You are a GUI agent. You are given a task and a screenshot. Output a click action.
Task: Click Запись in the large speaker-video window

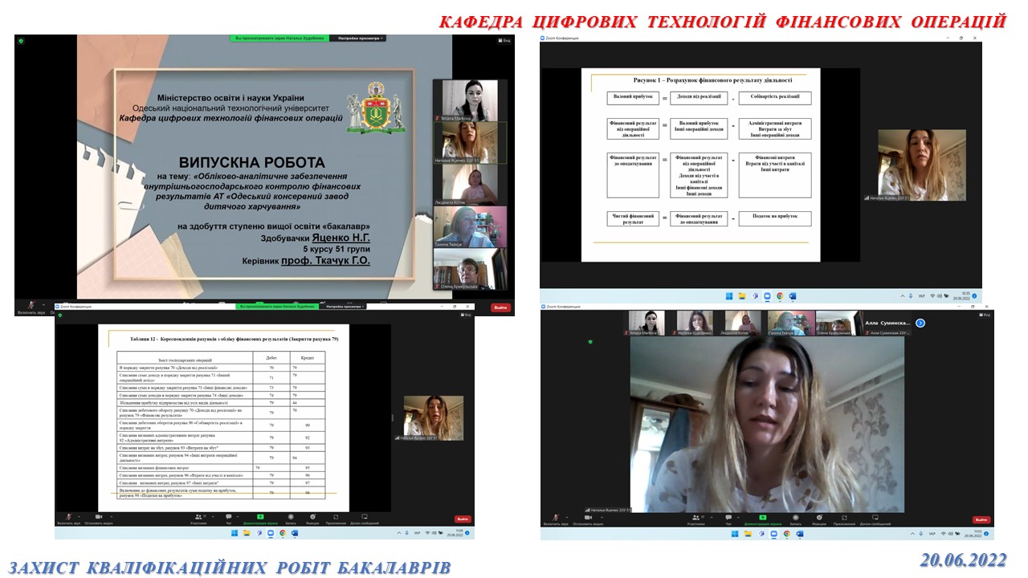(x=796, y=519)
